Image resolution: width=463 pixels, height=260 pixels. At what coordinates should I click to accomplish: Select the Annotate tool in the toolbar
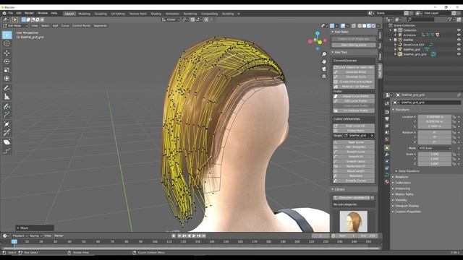[7, 88]
